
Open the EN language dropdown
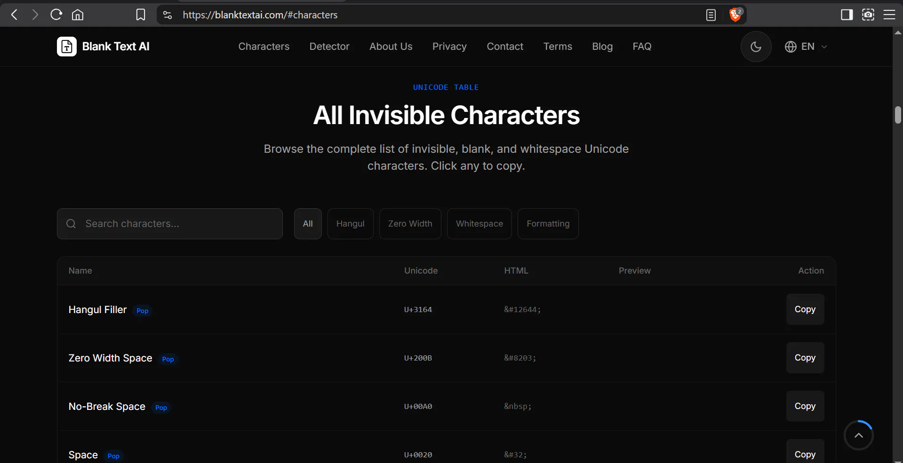806,47
